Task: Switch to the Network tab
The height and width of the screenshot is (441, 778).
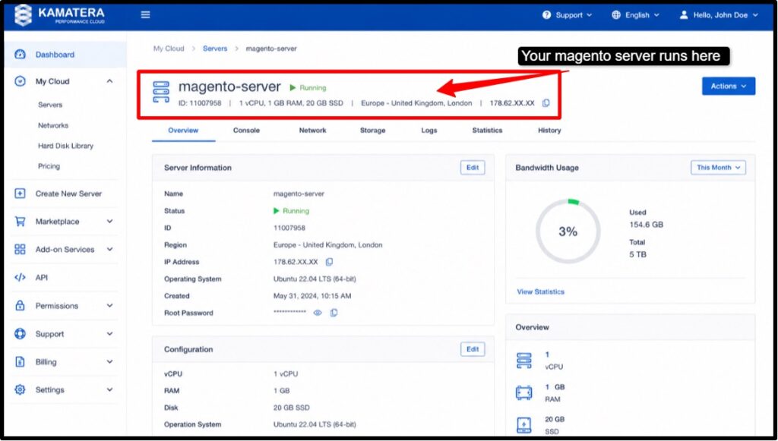Action: (x=312, y=131)
